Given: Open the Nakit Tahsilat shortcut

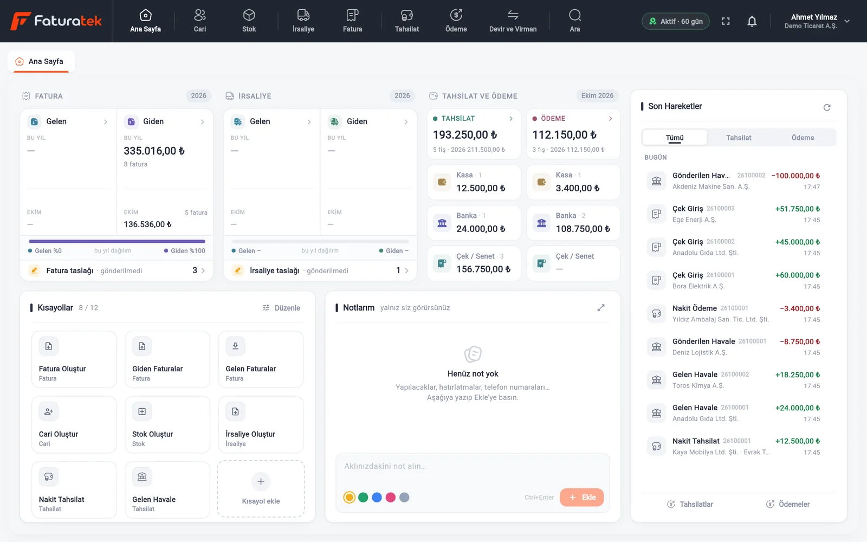Looking at the screenshot, I should pos(74,490).
